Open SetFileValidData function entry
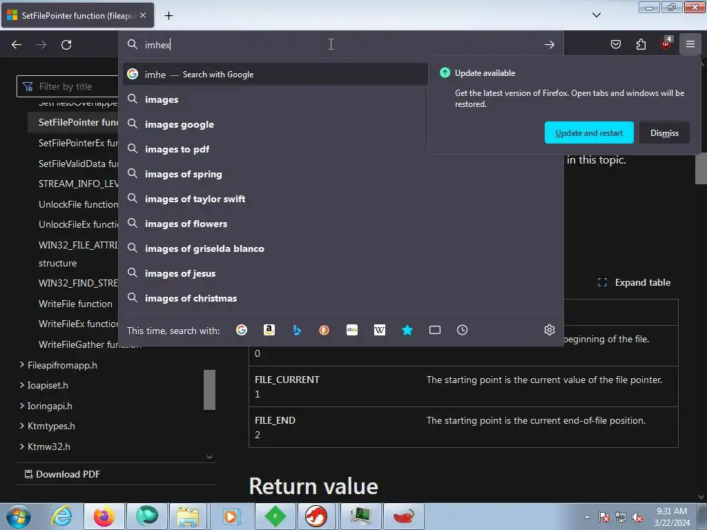This screenshot has width=707, height=530. (x=78, y=164)
